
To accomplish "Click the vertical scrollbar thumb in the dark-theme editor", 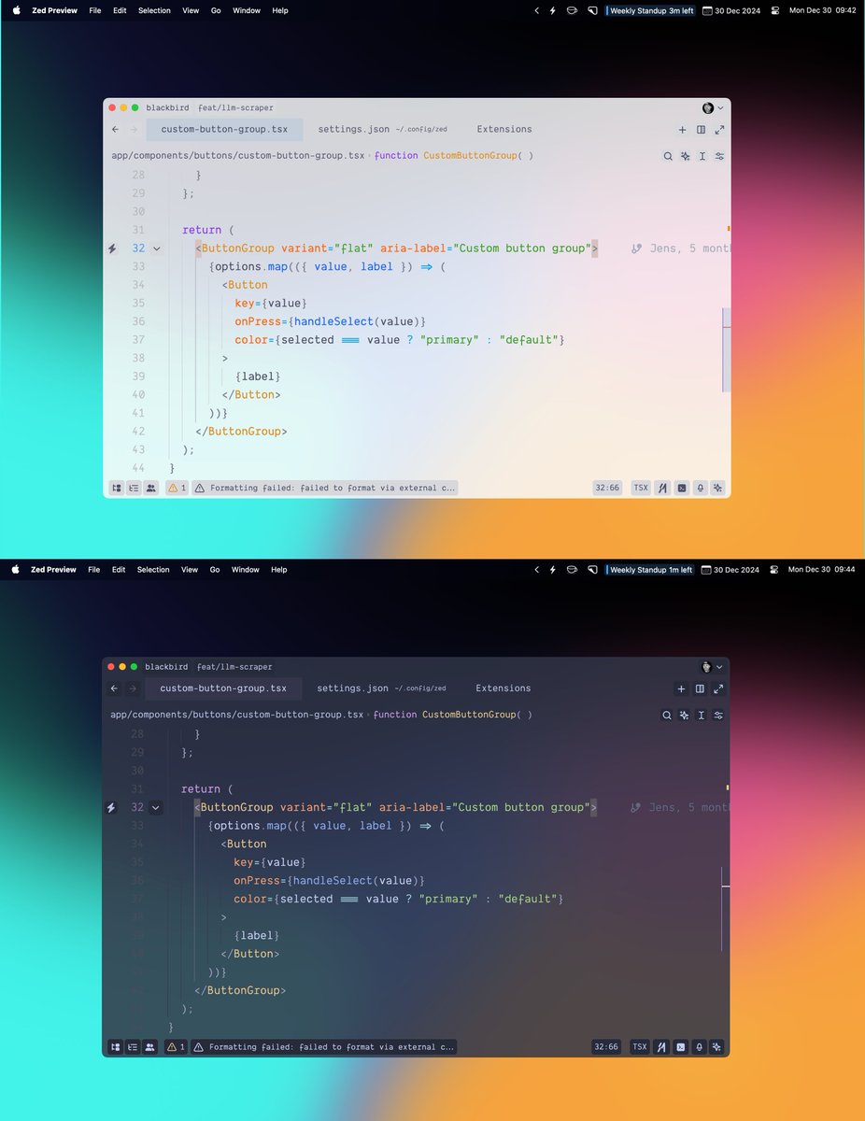I will [x=725, y=908].
